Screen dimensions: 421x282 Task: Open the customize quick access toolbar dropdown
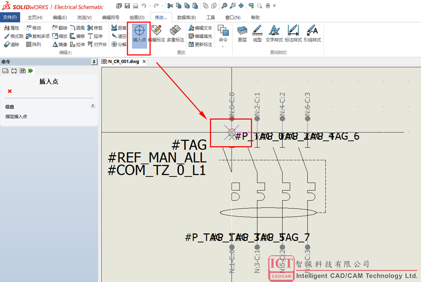tap(274, 6)
